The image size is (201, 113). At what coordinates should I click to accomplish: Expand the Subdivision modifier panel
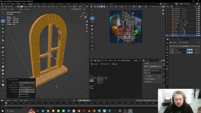171,52
